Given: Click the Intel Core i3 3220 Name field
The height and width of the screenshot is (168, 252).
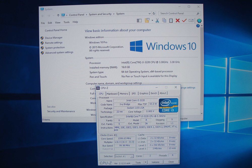Looking at the screenshot, I should click(135, 100).
